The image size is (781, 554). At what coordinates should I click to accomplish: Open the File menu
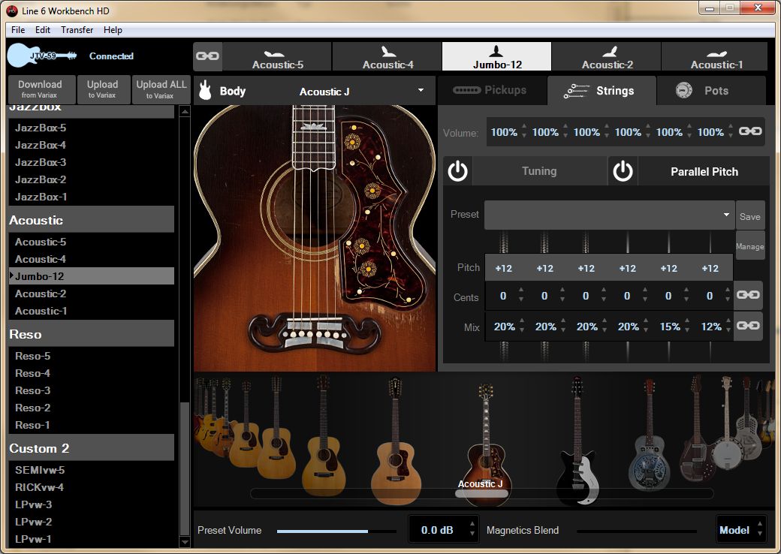click(x=18, y=30)
